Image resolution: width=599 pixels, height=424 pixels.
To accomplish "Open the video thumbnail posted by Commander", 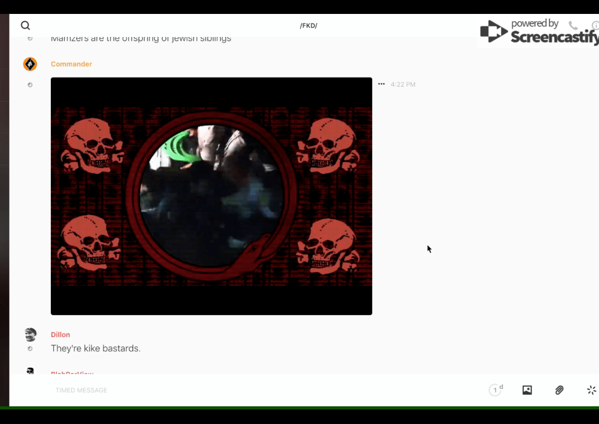I will [211, 196].
